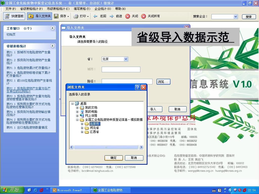This screenshot has width=259, height=194.
Task: Open 表P1.1 按城市对危险废物产生量统计
Action: tap(28, 54)
